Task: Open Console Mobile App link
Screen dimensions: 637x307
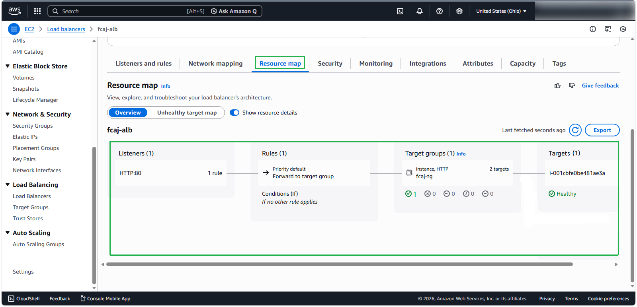Action: coord(106,299)
